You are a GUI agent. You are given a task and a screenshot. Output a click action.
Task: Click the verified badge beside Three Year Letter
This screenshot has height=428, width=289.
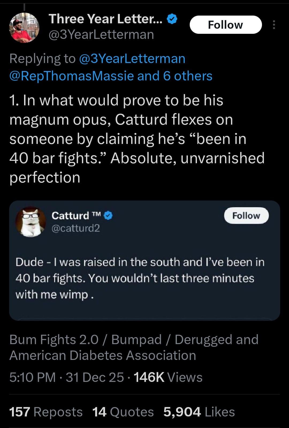pyautogui.click(x=172, y=19)
